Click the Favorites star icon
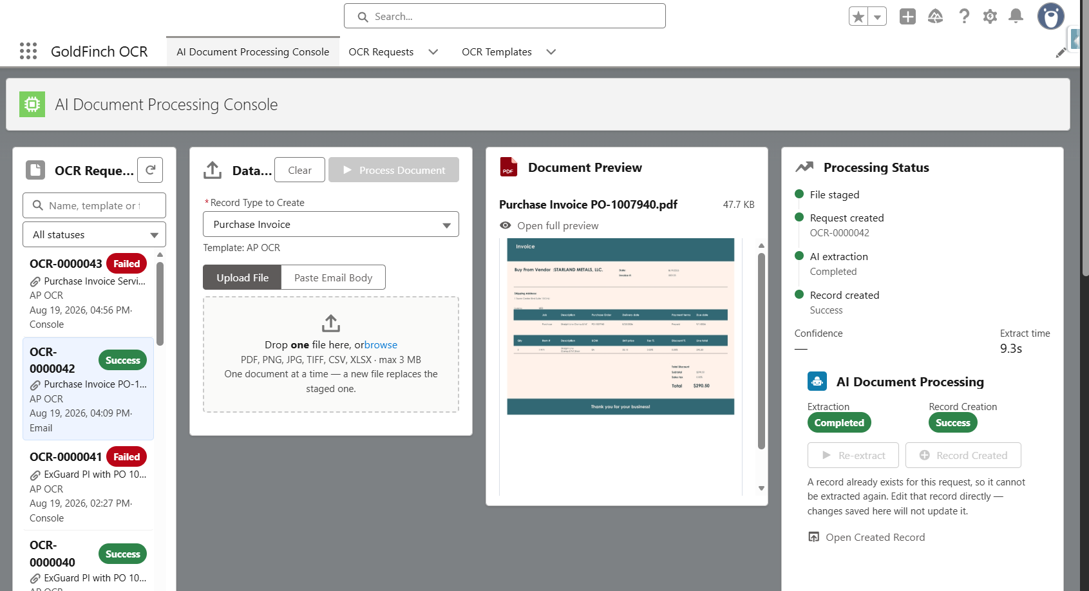 [858, 17]
